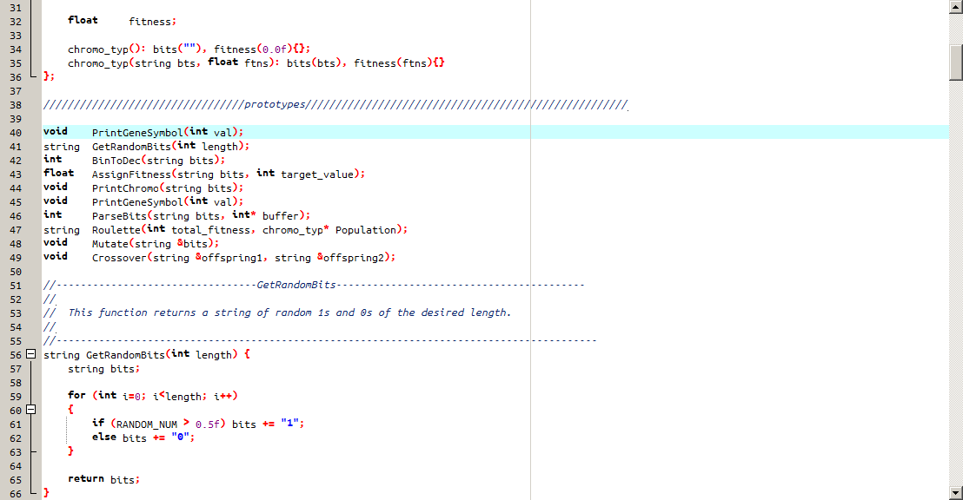Click 'return' keyword on line 65
Screen dimensions: 963x500
86,479
